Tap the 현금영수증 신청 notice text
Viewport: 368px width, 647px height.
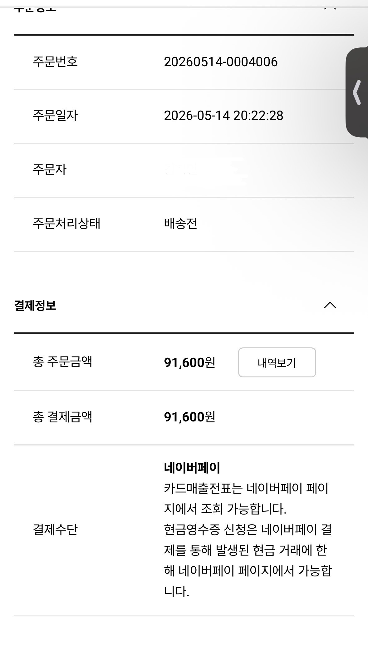coord(248,560)
